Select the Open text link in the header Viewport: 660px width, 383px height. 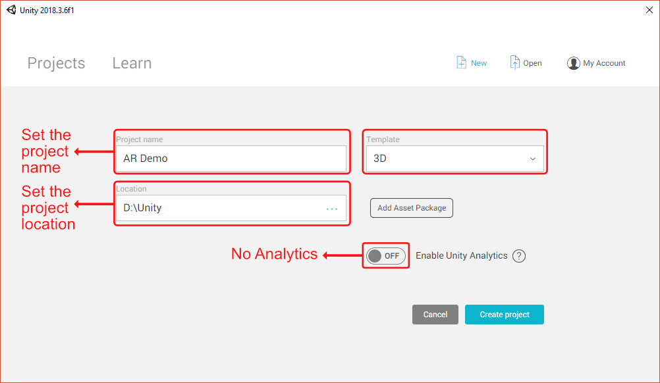click(x=532, y=63)
